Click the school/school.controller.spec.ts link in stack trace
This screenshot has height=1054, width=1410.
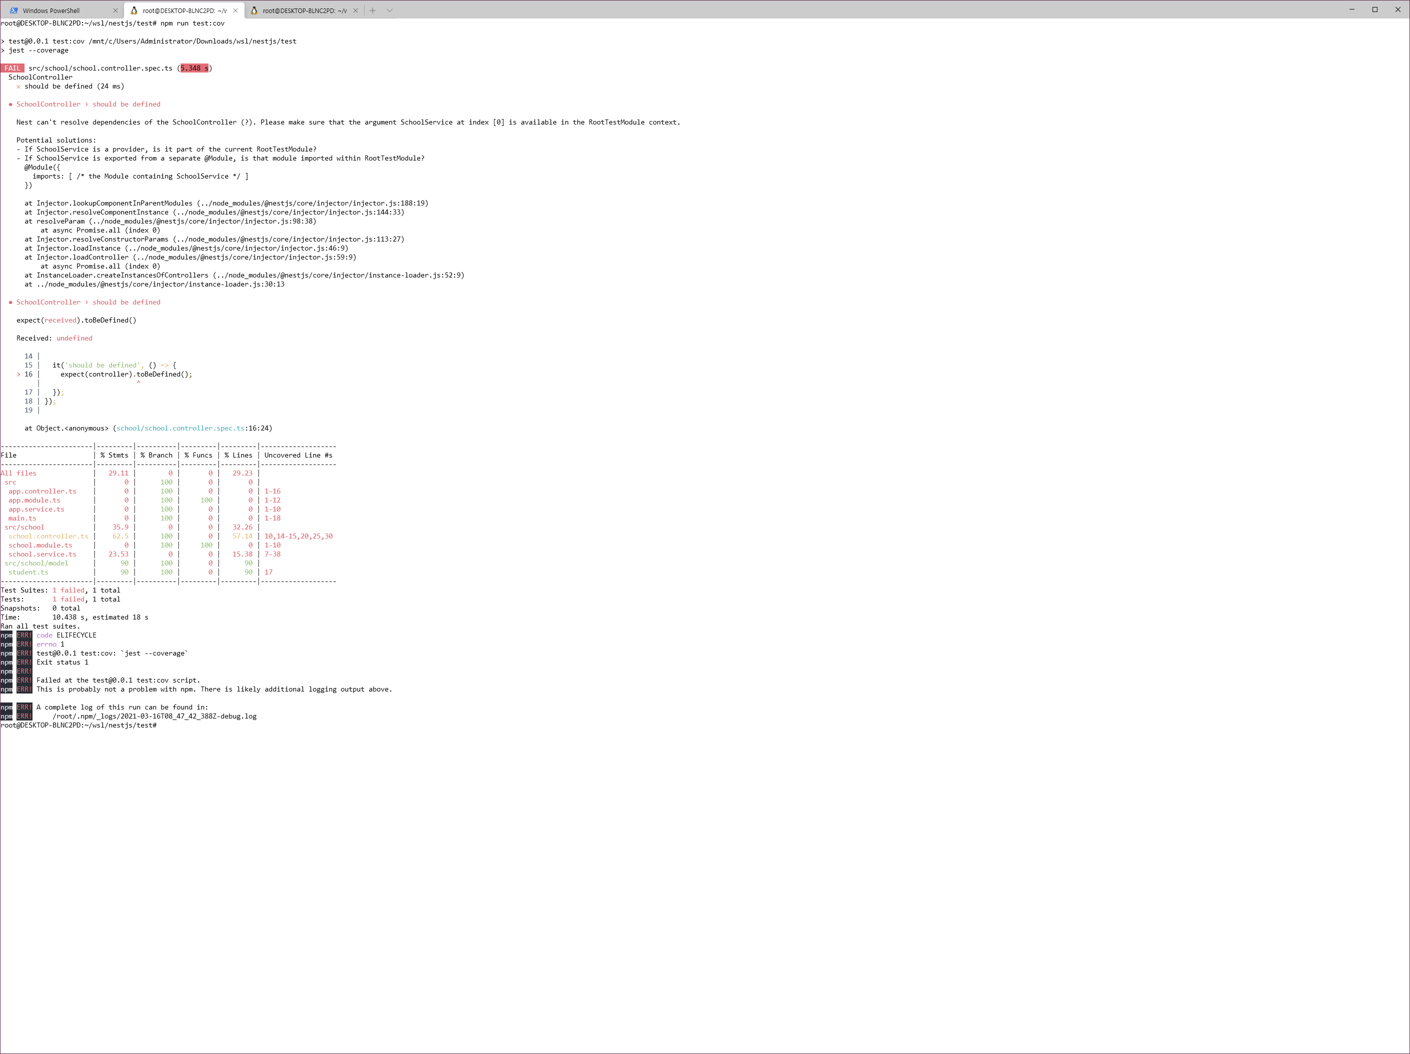181,428
